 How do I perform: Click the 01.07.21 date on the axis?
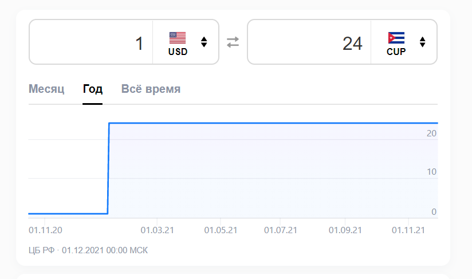click(x=281, y=230)
